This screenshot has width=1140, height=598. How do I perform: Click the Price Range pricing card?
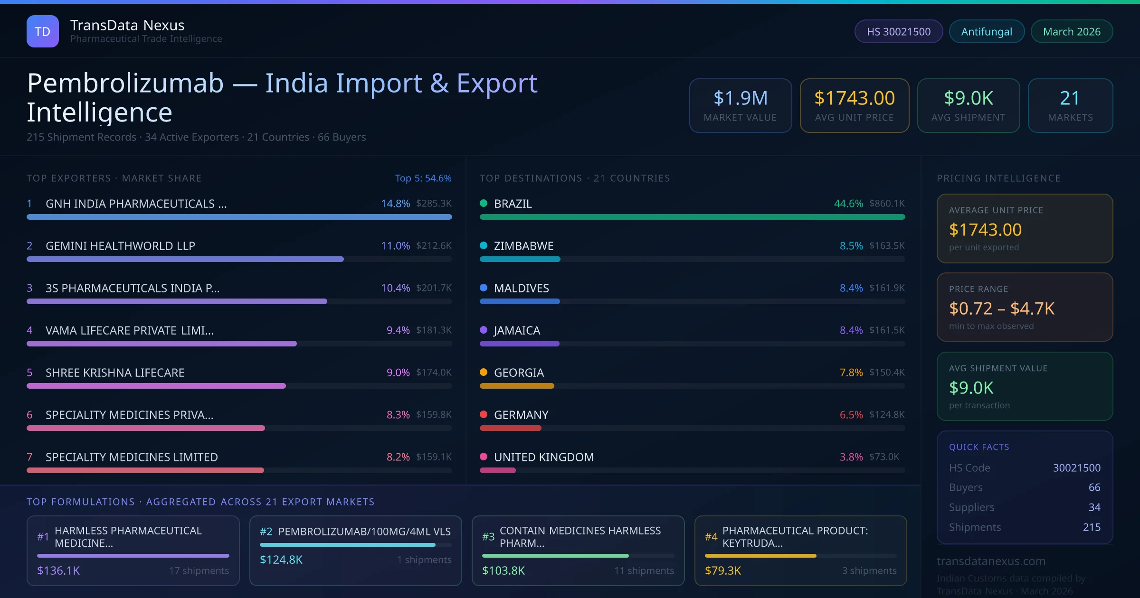pyautogui.click(x=1025, y=307)
